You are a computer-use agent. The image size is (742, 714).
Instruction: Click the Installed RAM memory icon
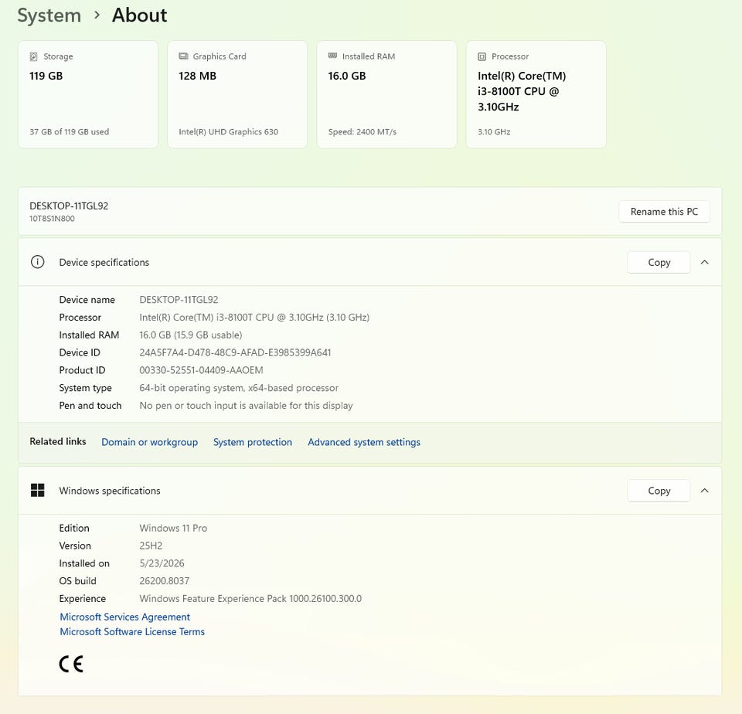click(x=332, y=56)
